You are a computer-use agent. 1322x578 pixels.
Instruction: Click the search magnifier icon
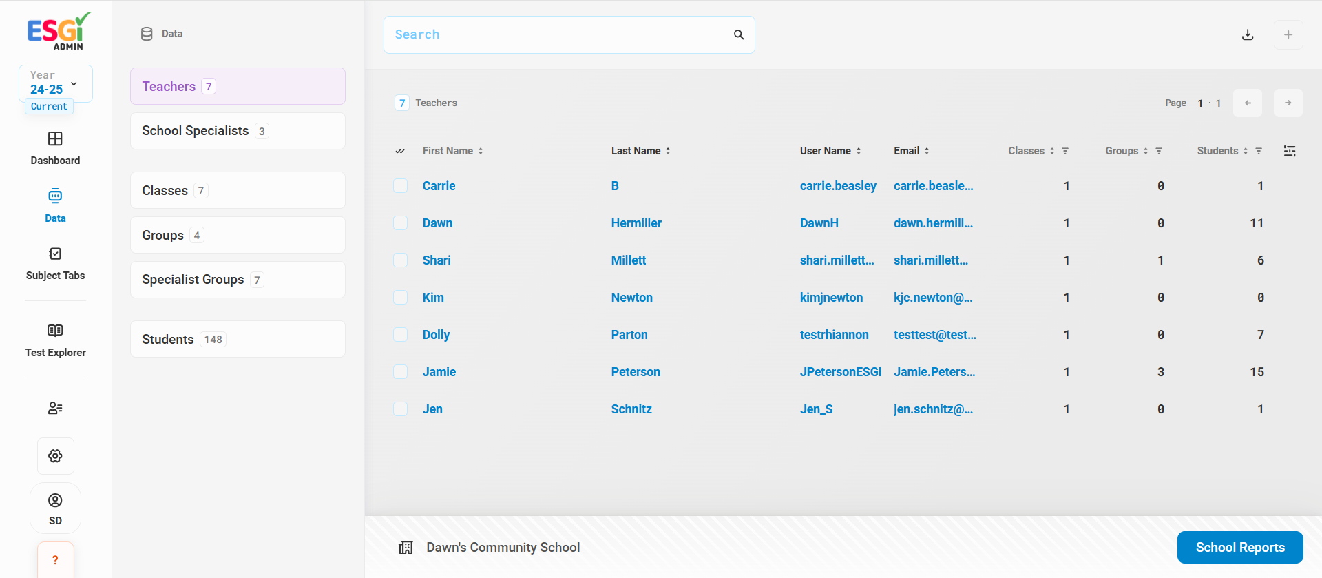click(x=739, y=34)
